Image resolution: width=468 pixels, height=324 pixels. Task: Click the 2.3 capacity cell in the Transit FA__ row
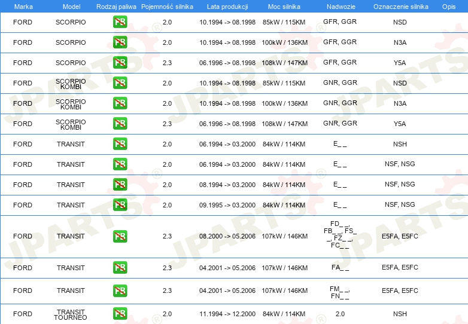[x=167, y=268]
